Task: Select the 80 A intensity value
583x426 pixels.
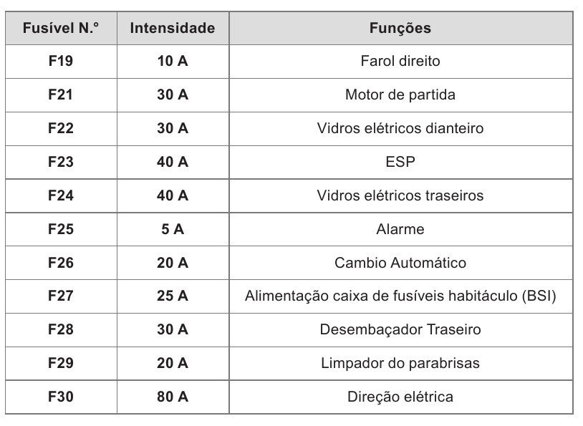Action: coord(173,397)
